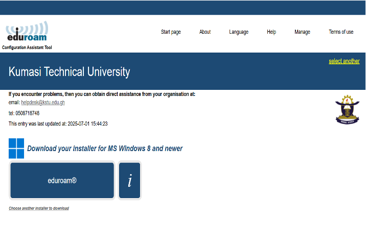Click the Windows logo beside the download heading
Image resolution: width=366 pixels, height=244 pixels.
pyautogui.click(x=16, y=149)
